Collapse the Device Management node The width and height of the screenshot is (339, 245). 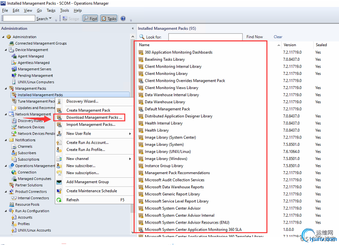click(x=6, y=50)
